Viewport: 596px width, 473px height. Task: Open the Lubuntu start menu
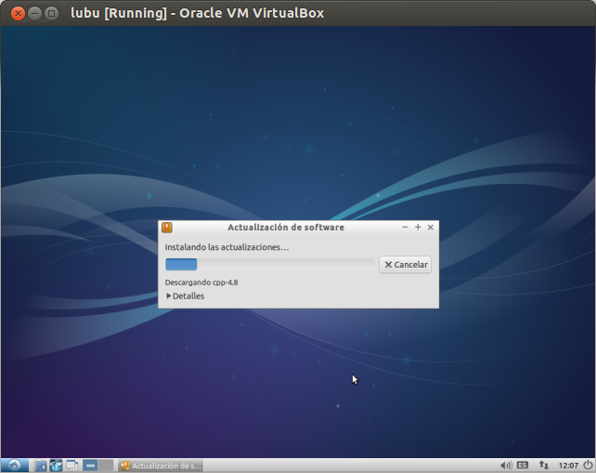click(x=14, y=465)
